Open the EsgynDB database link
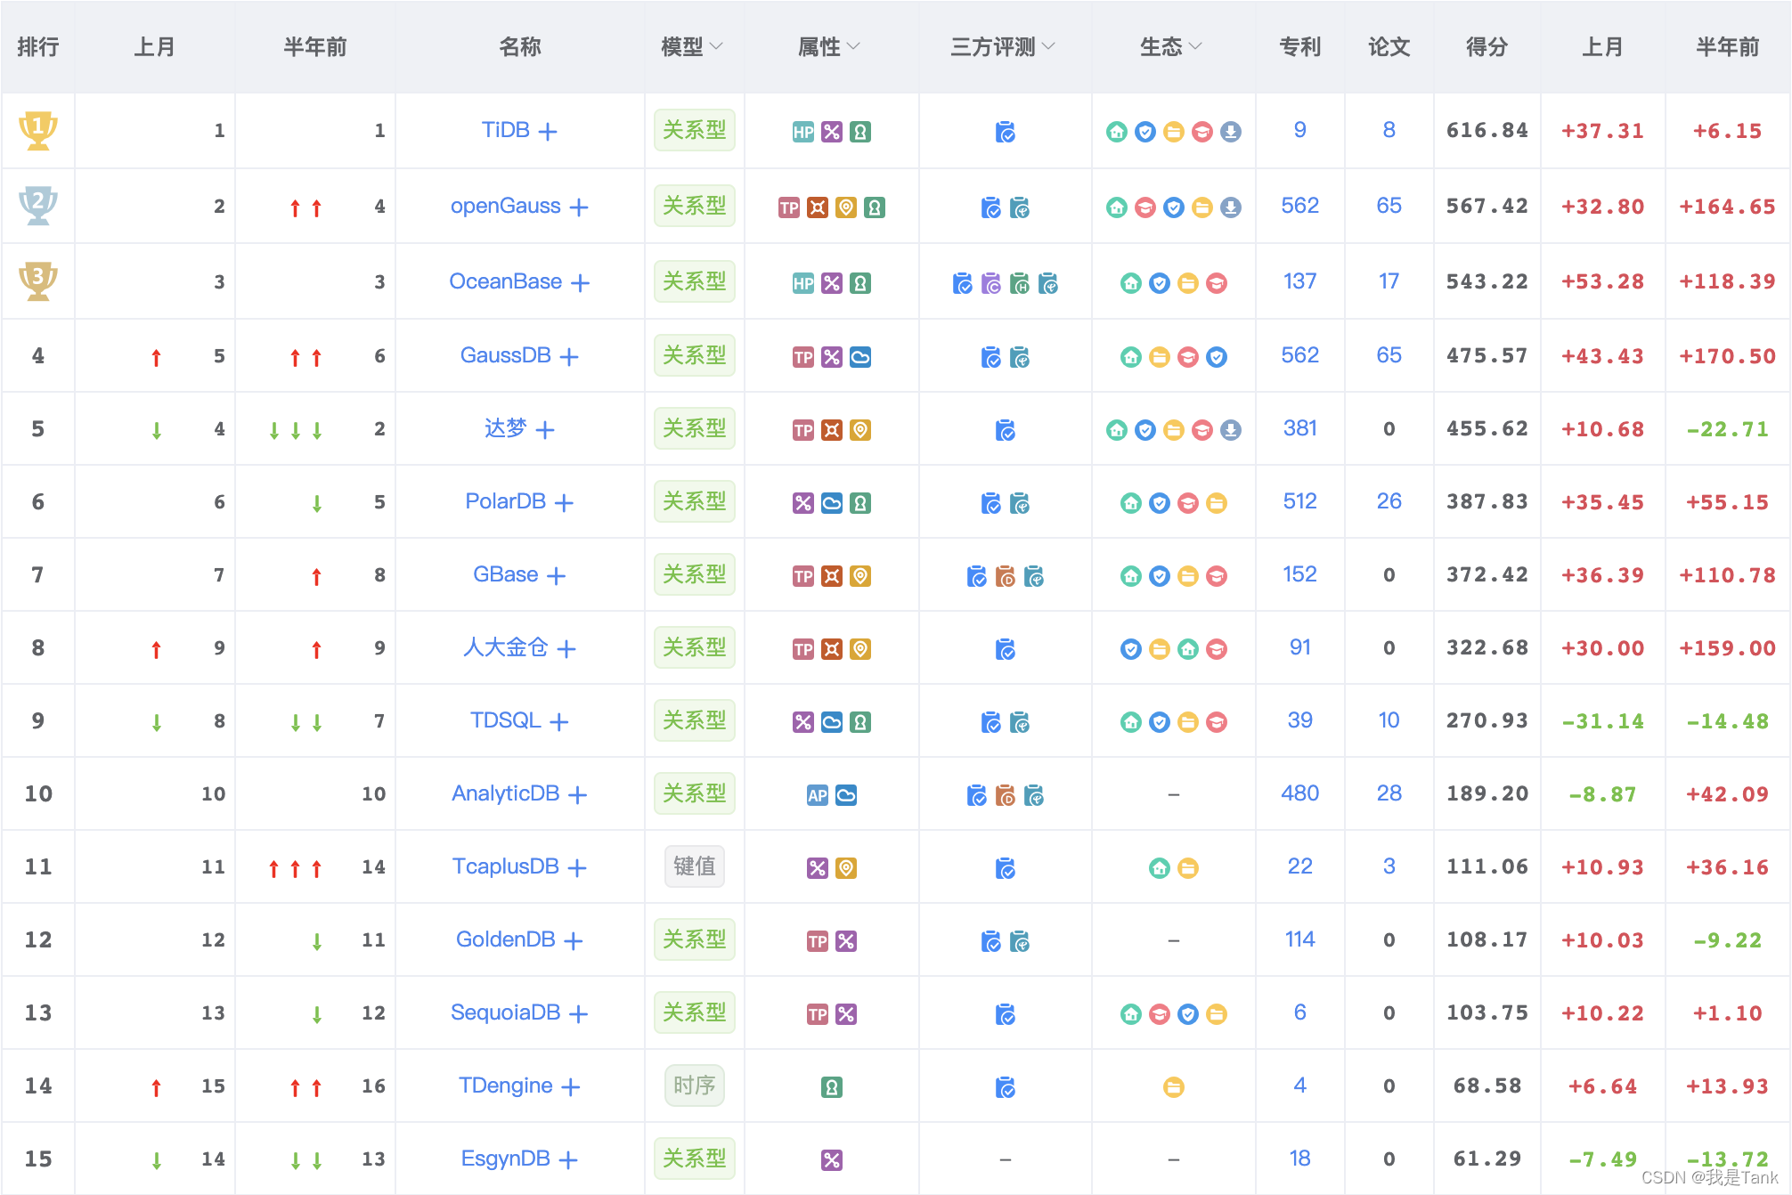 (505, 1158)
